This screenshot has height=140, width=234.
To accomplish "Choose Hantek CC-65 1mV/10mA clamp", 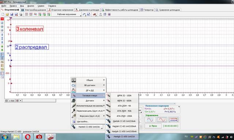I will 122,121.
